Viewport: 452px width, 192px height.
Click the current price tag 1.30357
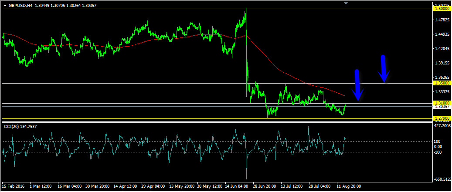point(442,107)
